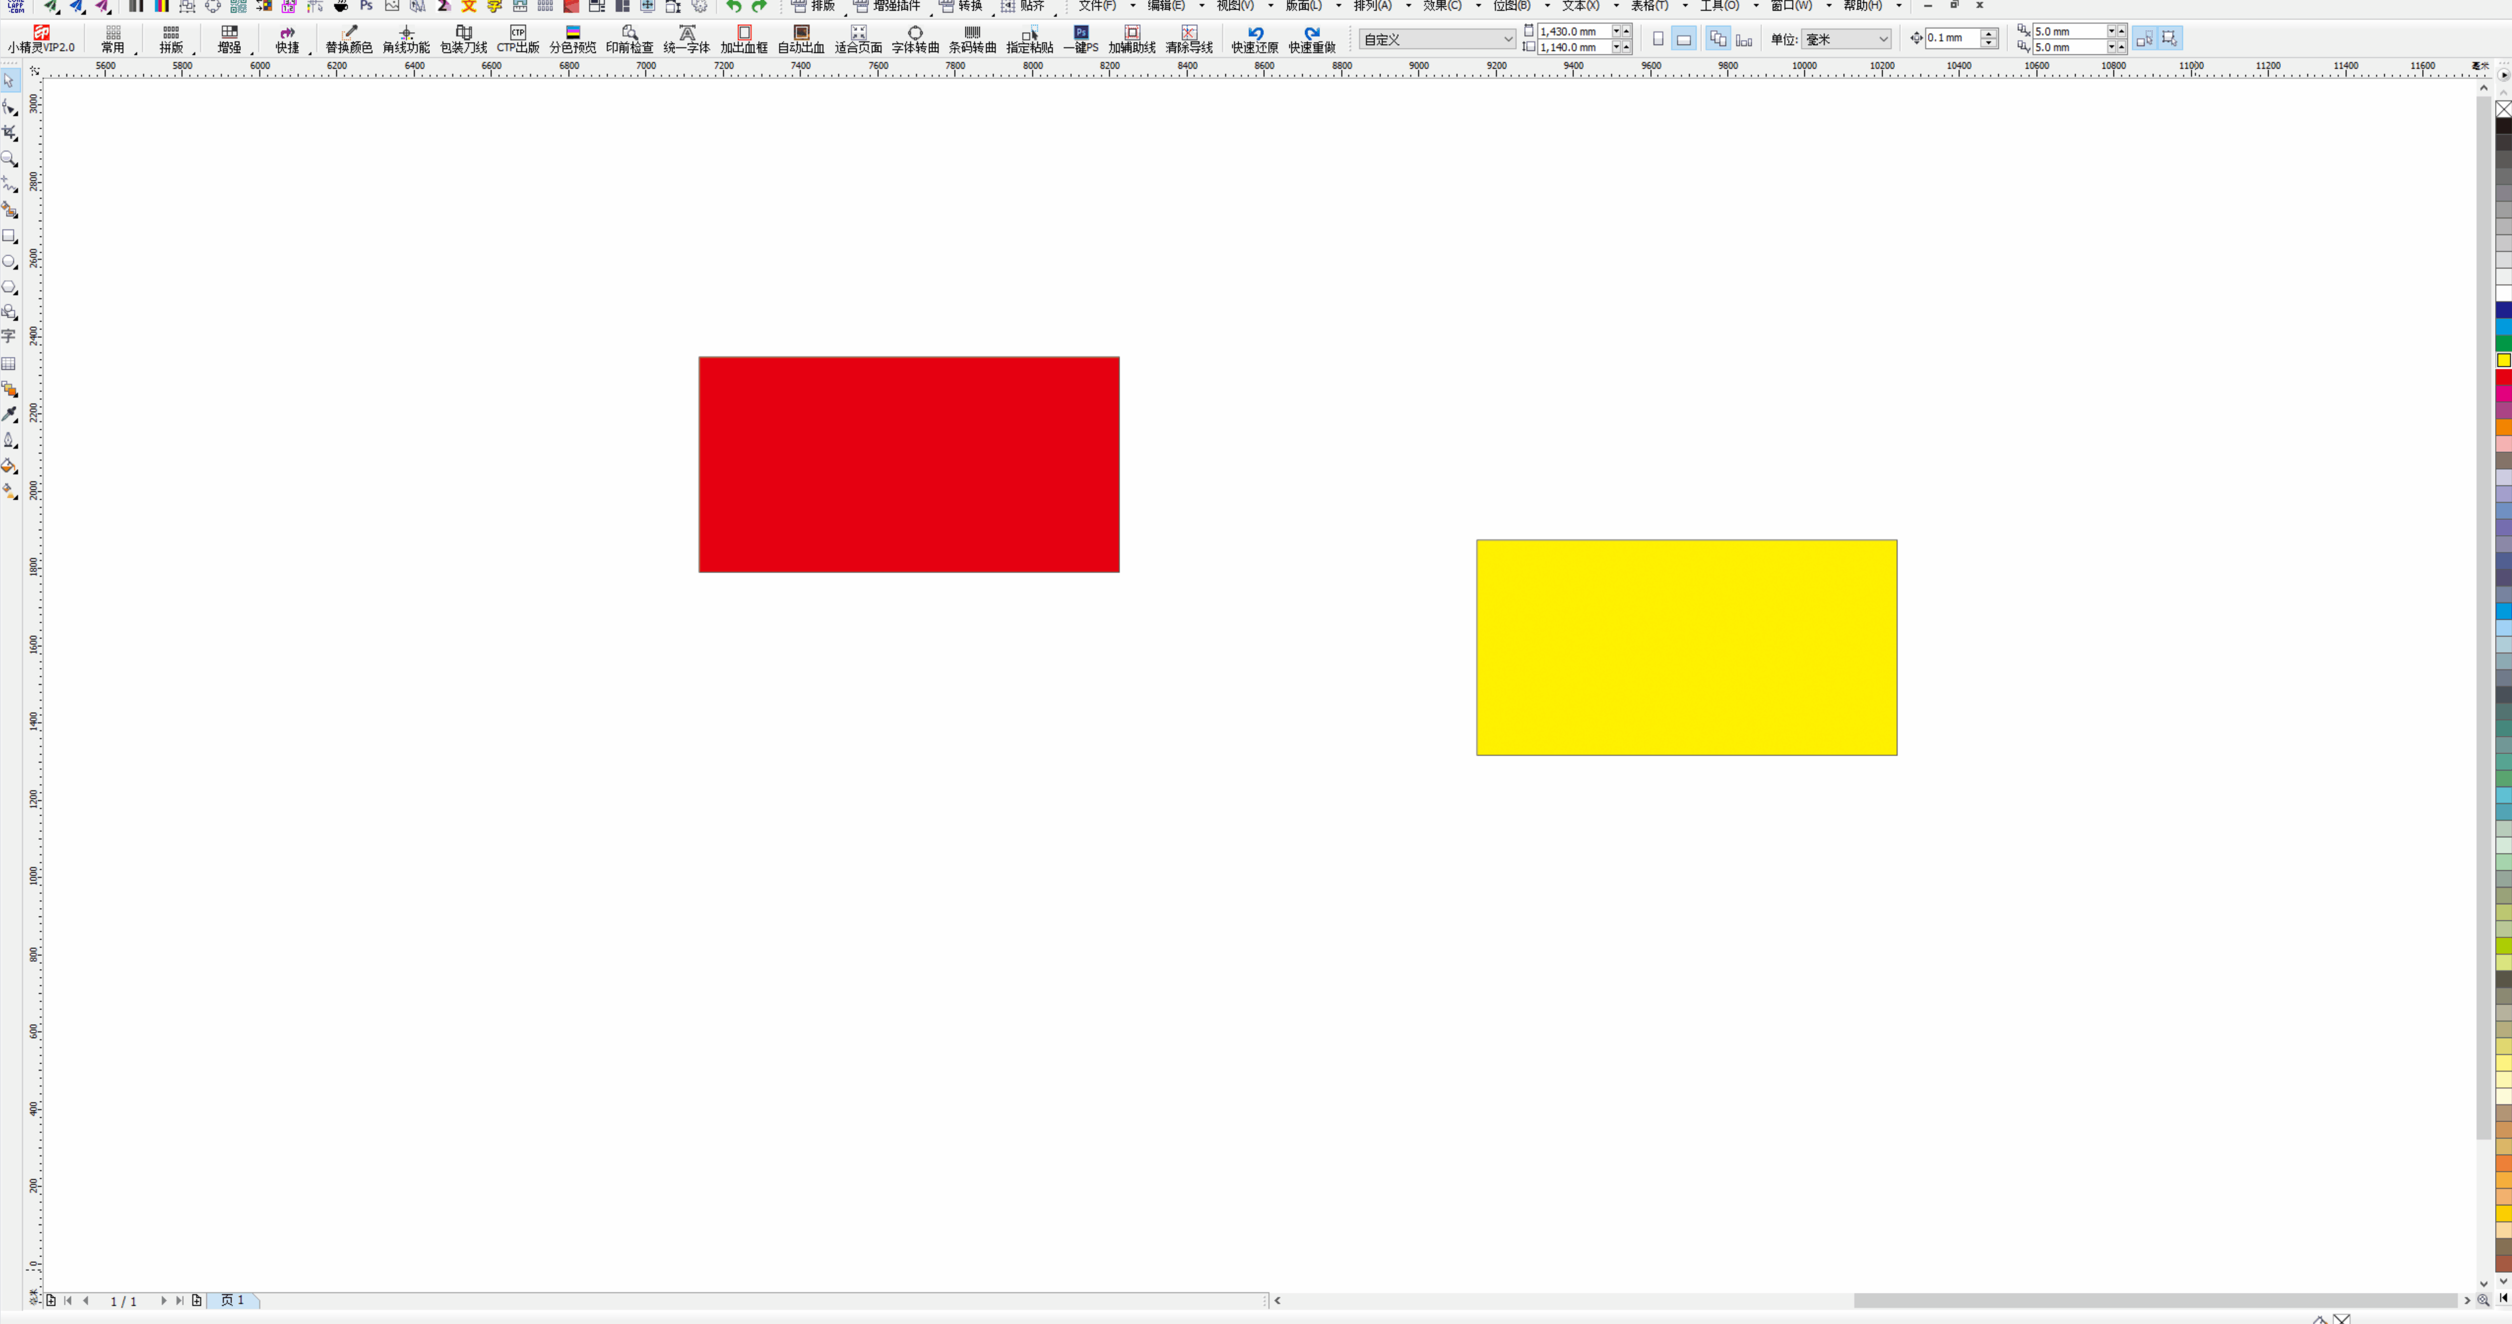The image size is (2512, 1324).
Task: Open the 小精灵VIP2.0 plugin button
Action: (41, 39)
